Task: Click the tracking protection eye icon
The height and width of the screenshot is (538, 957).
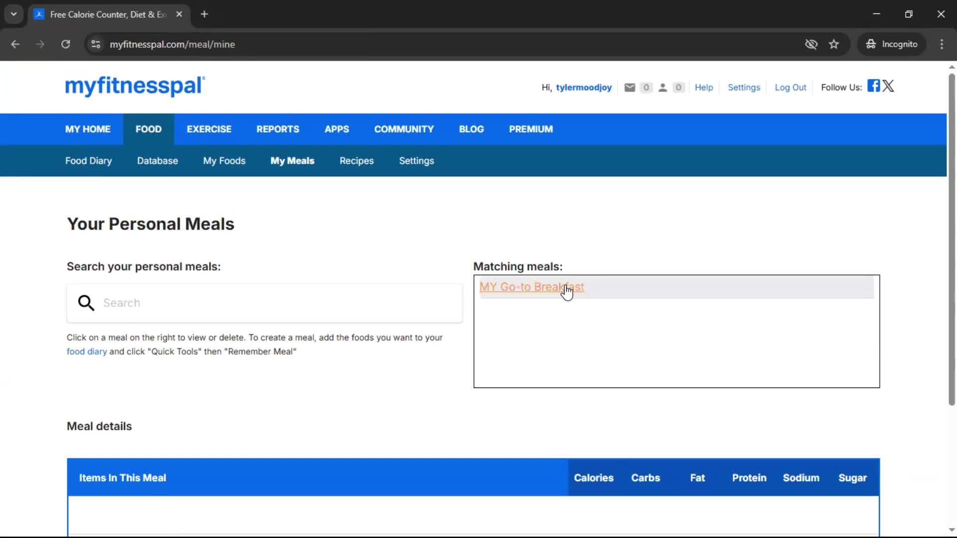Action: pos(811,44)
